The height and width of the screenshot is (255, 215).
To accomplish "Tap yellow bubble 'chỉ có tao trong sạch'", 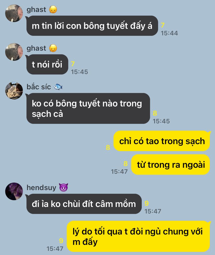I will (162, 141).
